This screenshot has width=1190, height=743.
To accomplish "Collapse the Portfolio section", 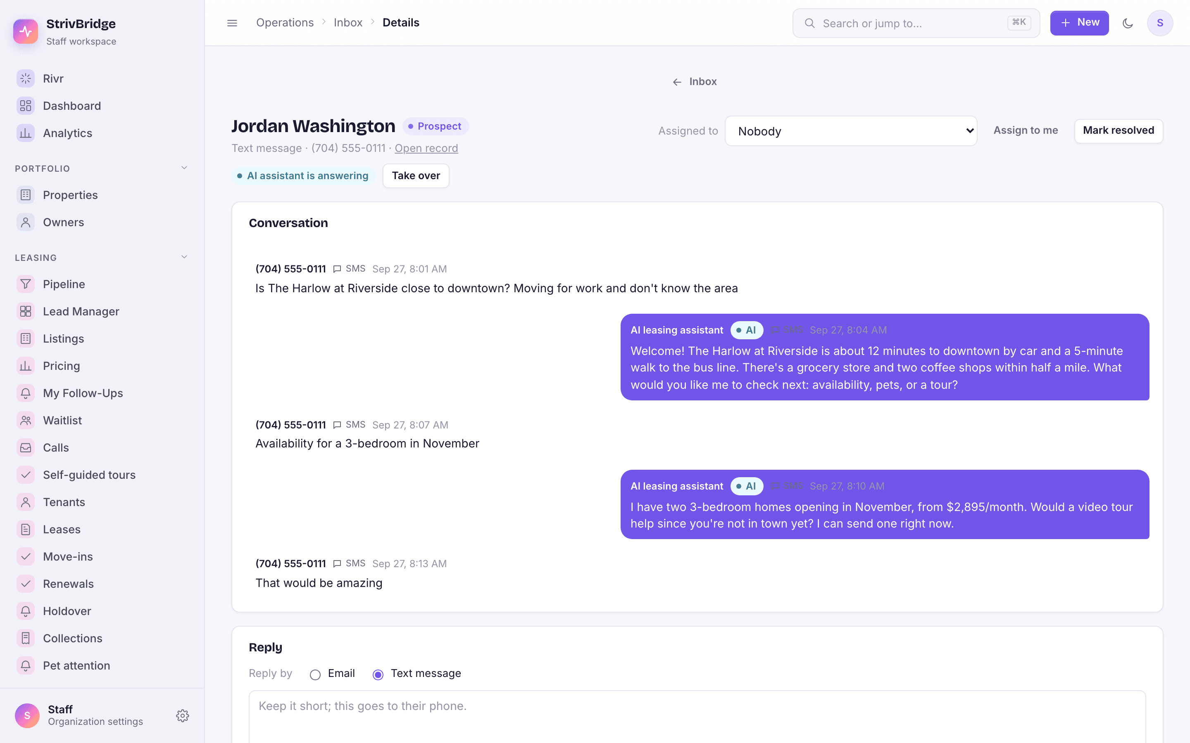I will [184, 168].
